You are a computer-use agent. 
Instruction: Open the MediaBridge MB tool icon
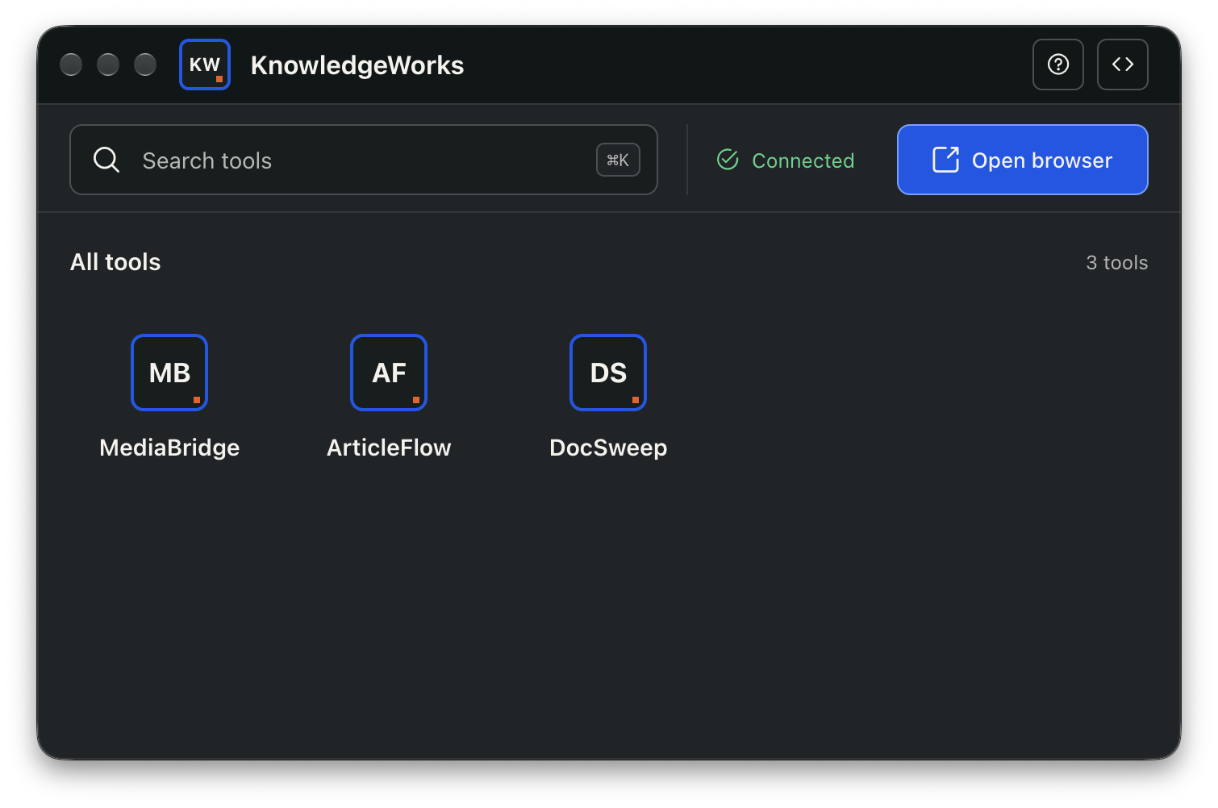click(169, 373)
